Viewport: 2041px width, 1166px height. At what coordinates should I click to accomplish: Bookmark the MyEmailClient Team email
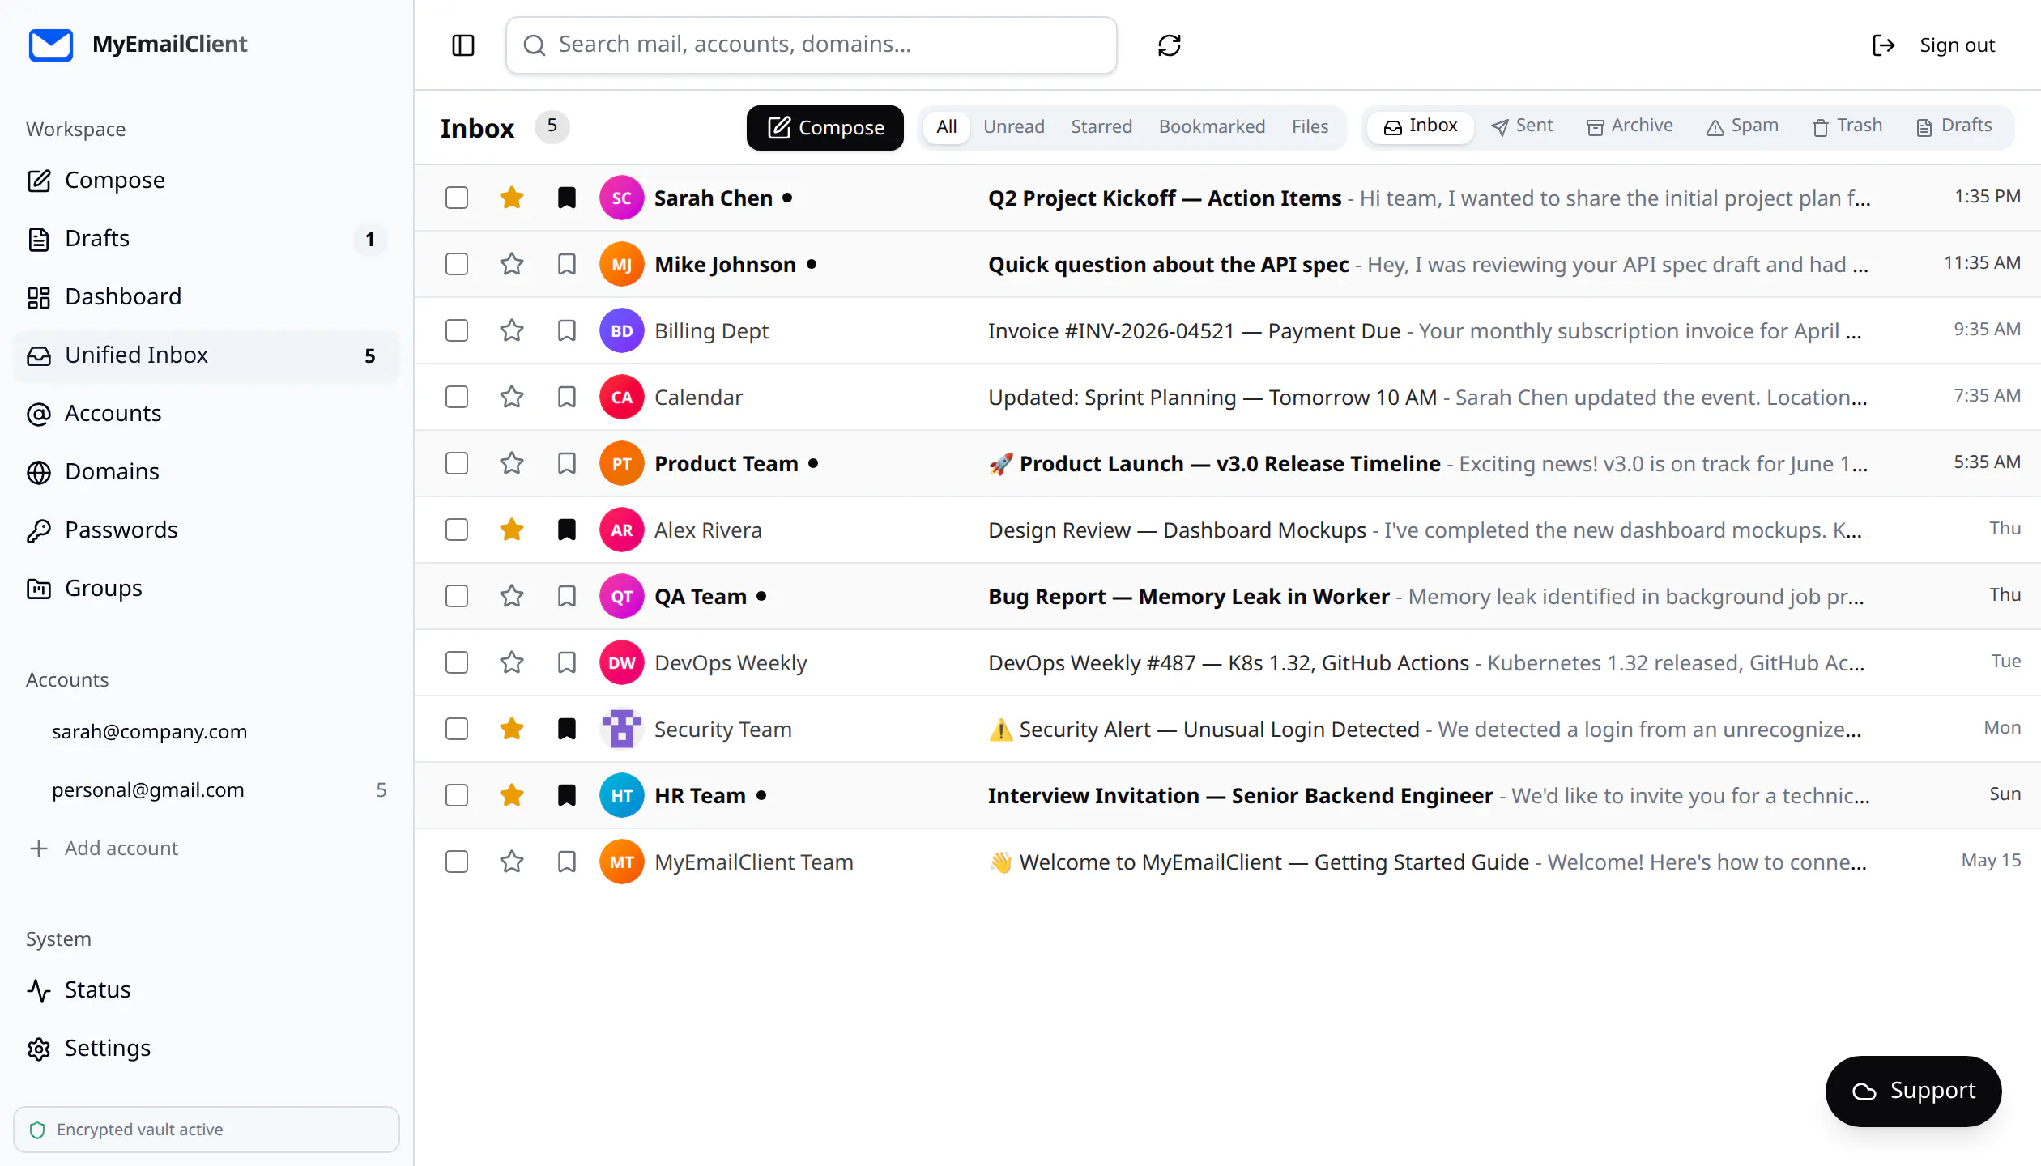[x=567, y=862]
